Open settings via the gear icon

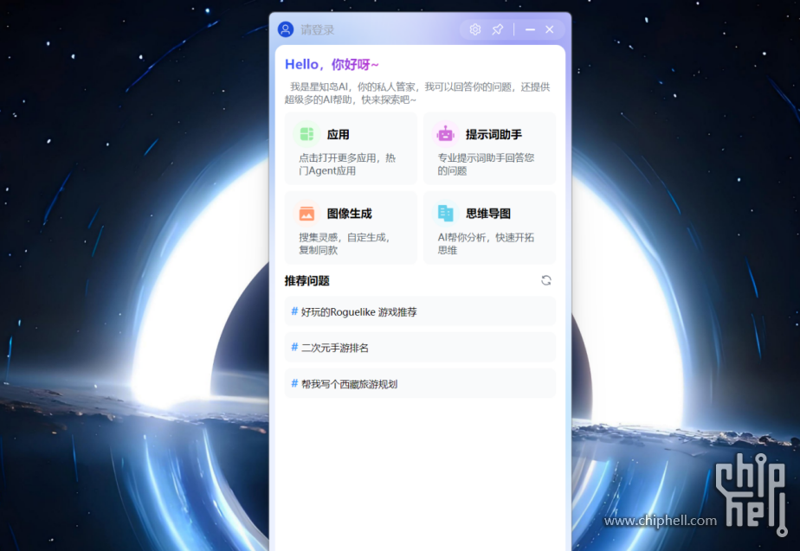pos(475,29)
